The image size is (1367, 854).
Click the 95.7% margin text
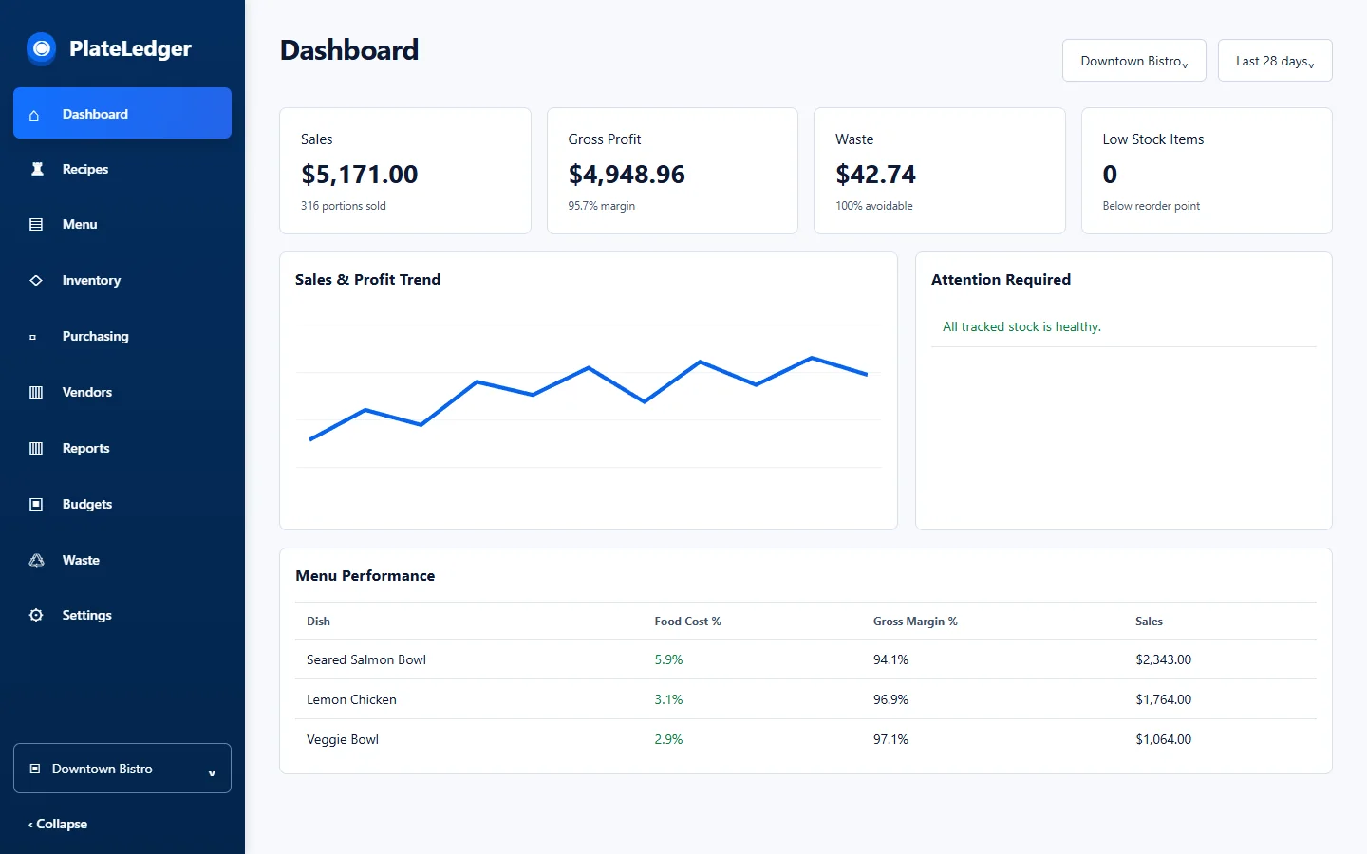coord(602,206)
